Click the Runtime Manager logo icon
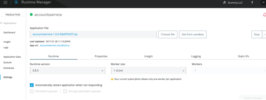Screen dimensions: 266x100 click(x=16, y=2)
